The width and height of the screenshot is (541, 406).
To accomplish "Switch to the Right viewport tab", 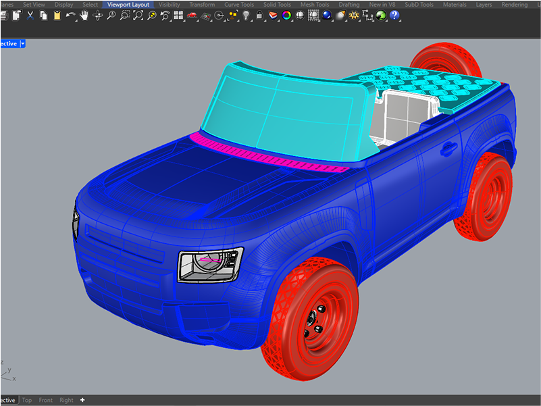I will (x=66, y=400).
